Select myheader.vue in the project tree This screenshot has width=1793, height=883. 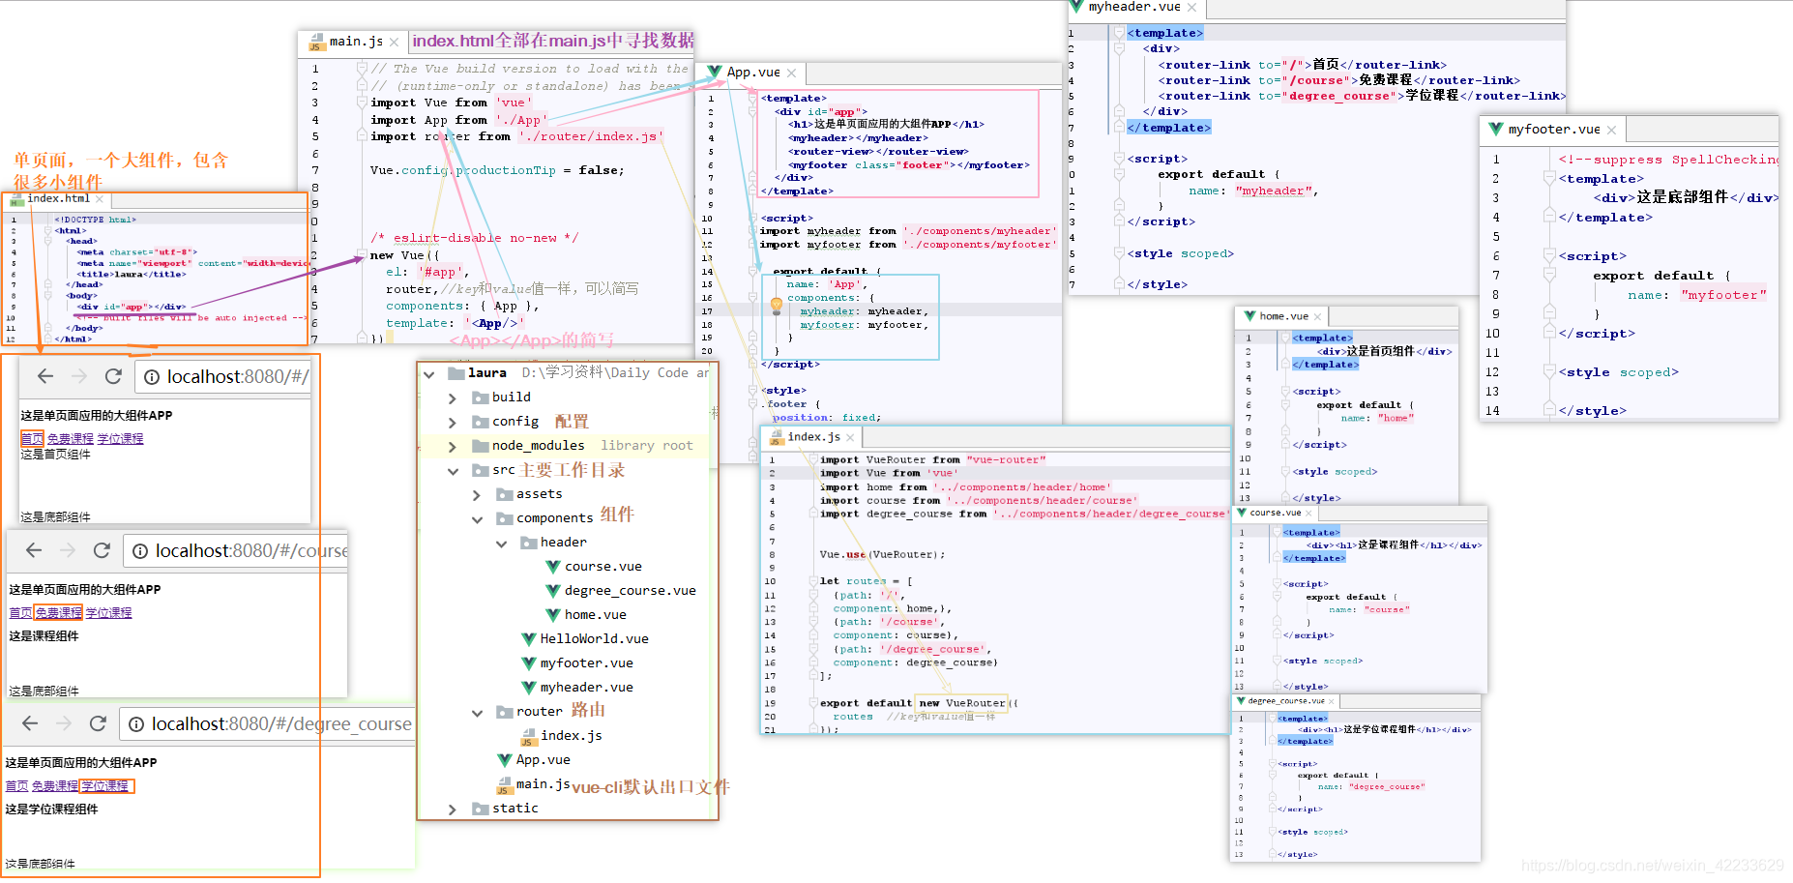point(586,688)
